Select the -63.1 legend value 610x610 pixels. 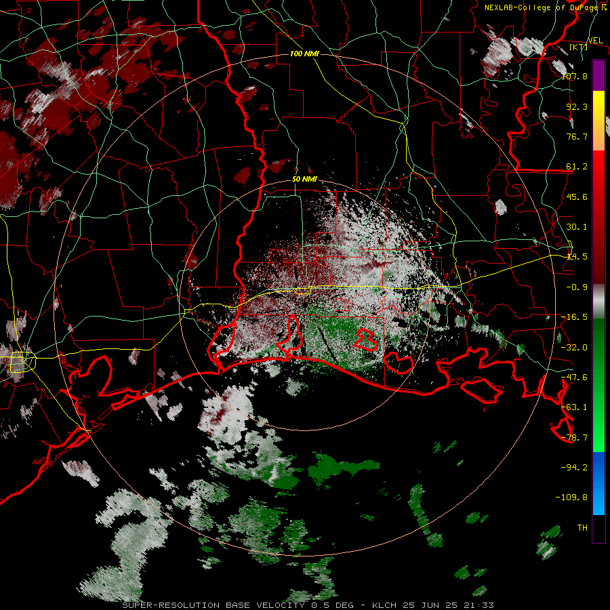pos(574,407)
